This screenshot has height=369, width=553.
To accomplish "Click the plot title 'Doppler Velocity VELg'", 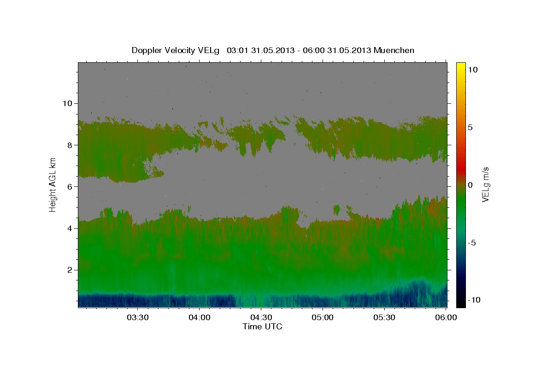I will (x=176, y=50).
